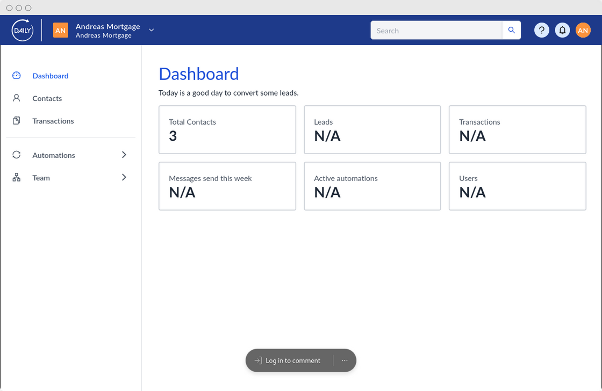Click the orange AN organization badge
The width and height of the screenshot is (602, 391).
tap(61, 31)
